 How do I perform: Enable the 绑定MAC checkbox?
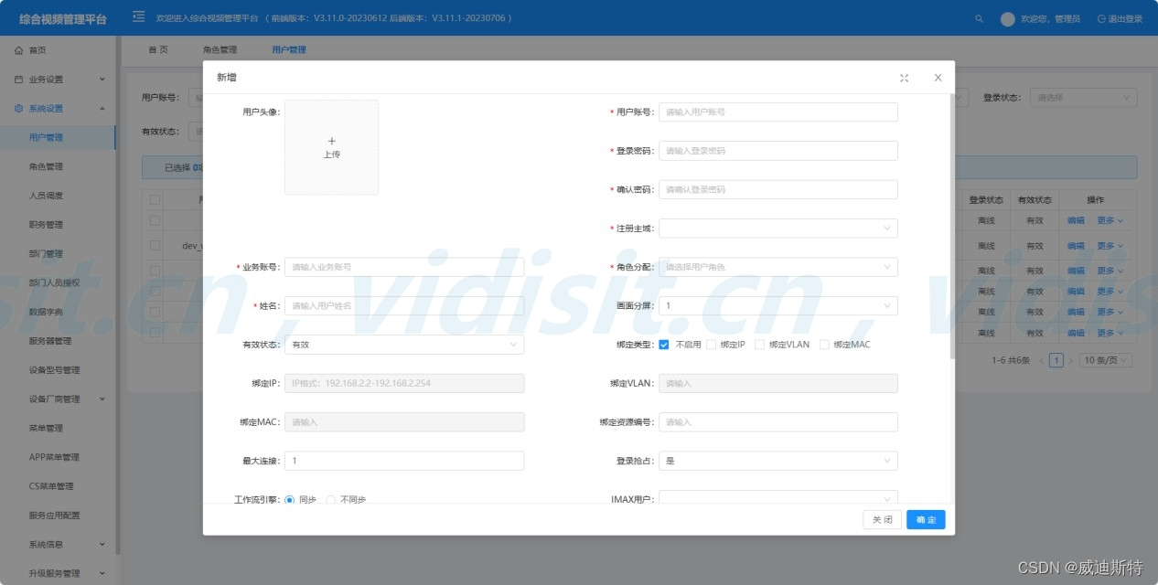[824, 345]
